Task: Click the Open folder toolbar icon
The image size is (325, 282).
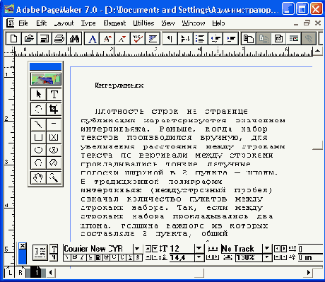Action: tap(29, 38)
